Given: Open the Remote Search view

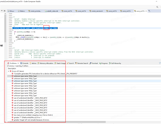Looking at the screenshot, I should [x=82, y=63].
